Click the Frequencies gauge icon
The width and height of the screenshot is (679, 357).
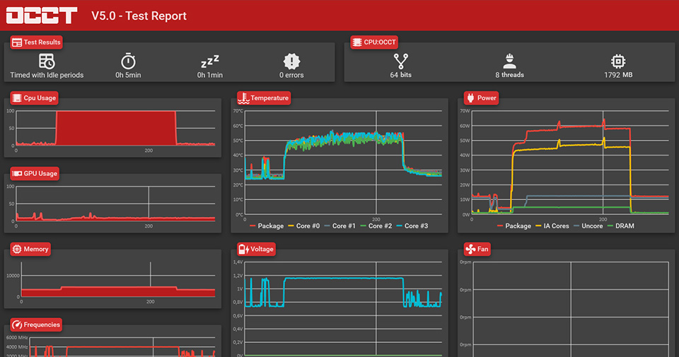click(x=17, y=324)
